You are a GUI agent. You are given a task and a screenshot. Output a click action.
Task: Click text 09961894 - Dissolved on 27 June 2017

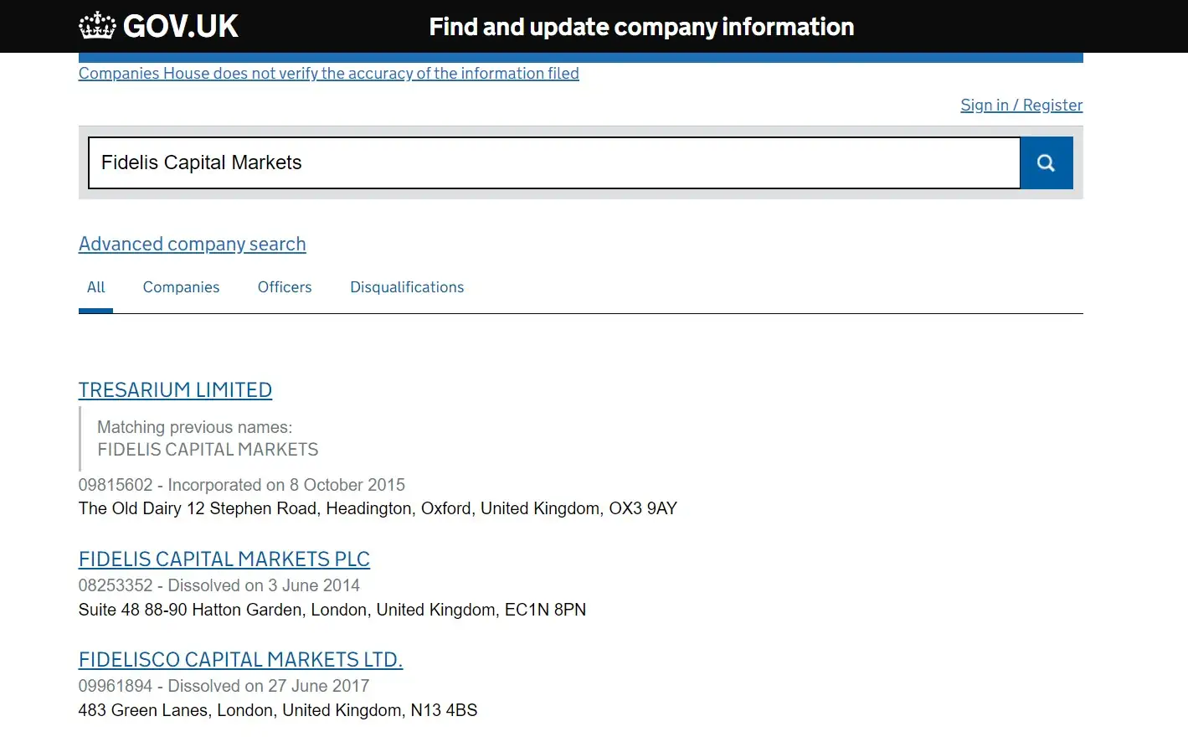click(x=224, y=686)
